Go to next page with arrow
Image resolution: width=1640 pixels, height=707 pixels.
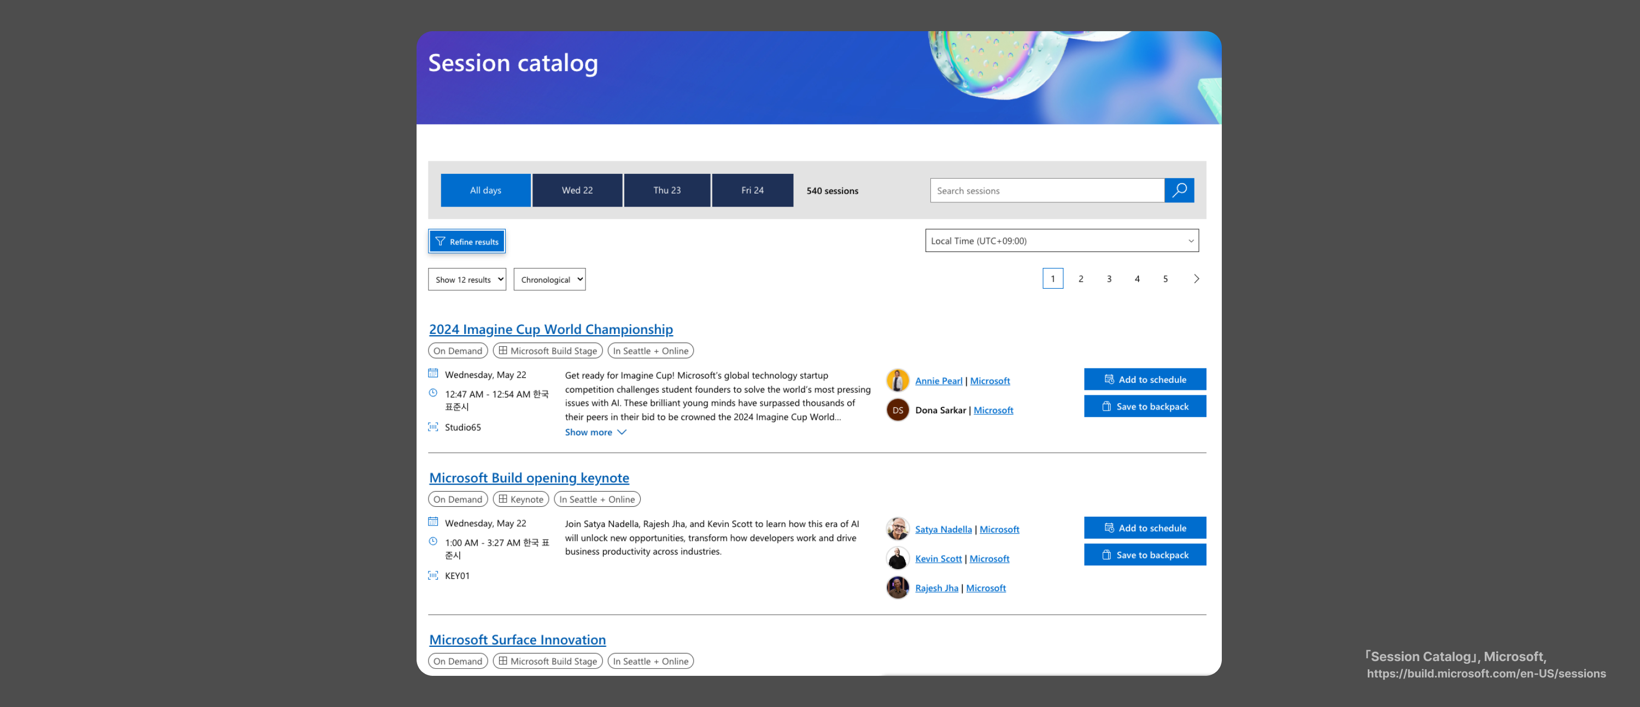(1196, 278)
